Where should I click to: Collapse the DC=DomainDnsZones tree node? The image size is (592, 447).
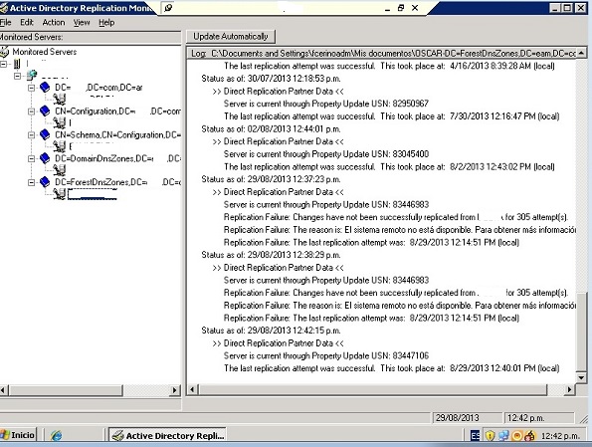click(31, 158)
